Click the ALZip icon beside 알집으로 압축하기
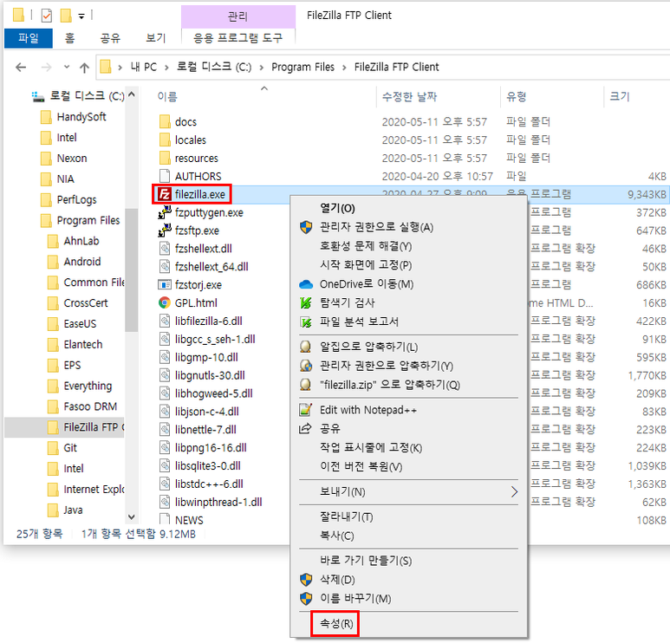The width and height of the screenshot is (670, 643). point(305,347)
